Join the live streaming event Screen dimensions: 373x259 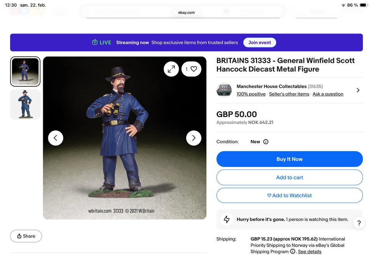pos(260,43)
